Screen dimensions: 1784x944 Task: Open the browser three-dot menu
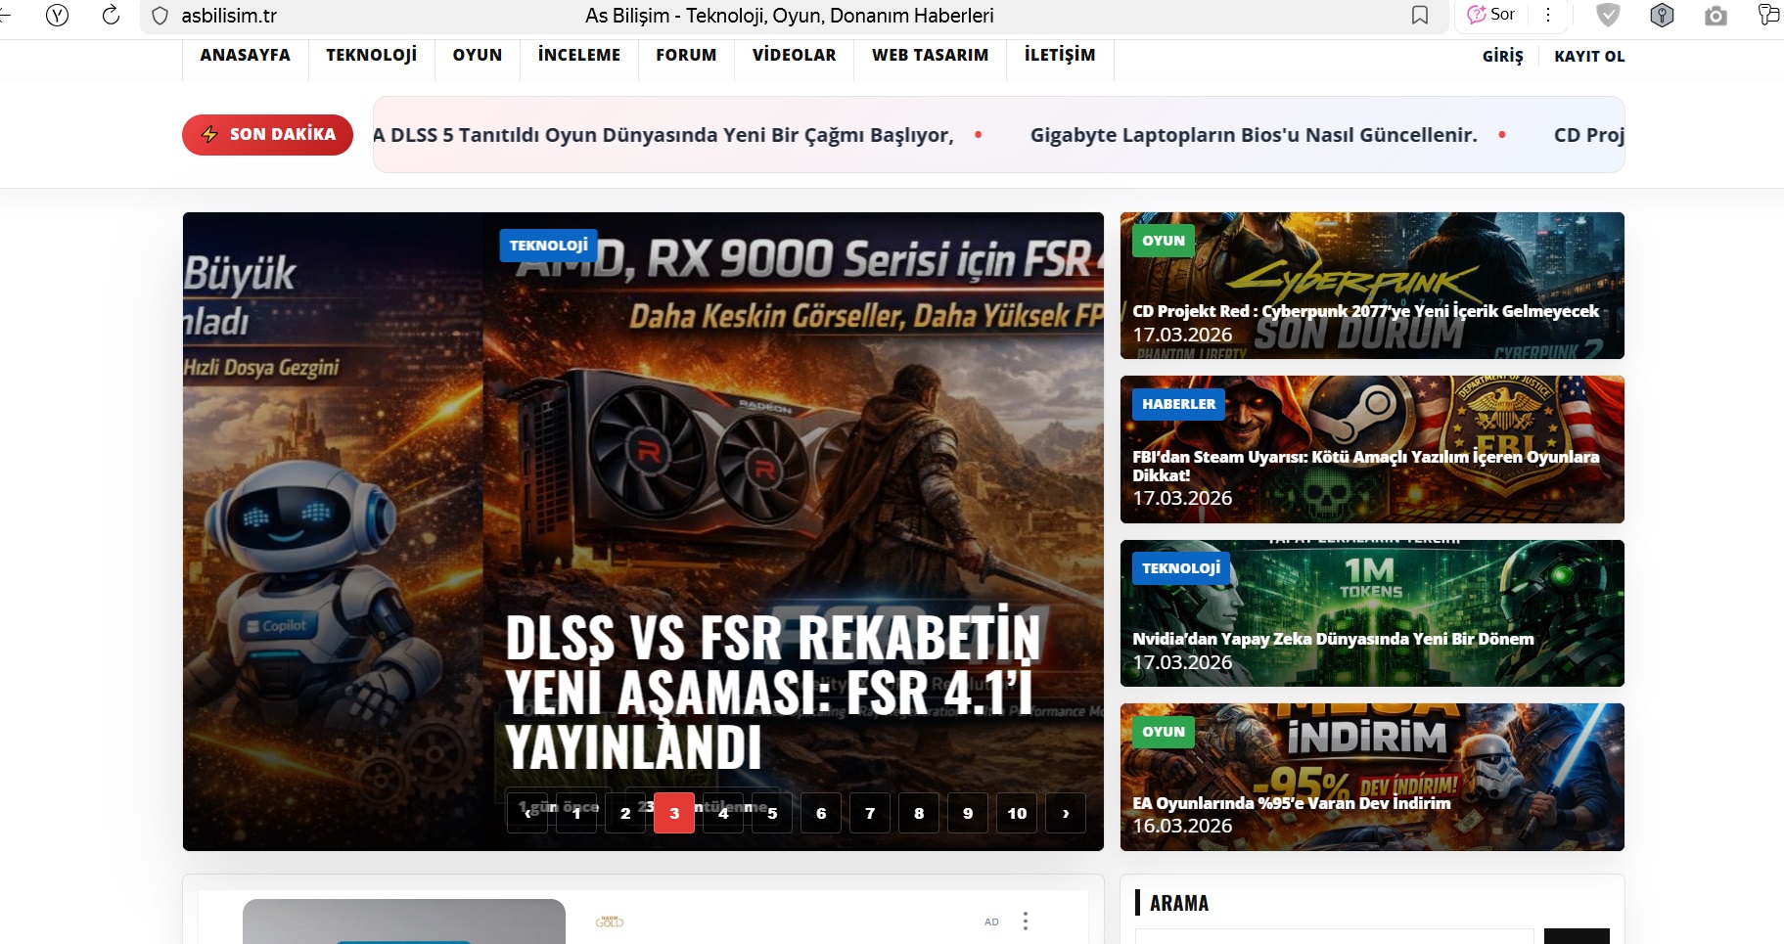pyautogui.click(x=1547, y=15)
